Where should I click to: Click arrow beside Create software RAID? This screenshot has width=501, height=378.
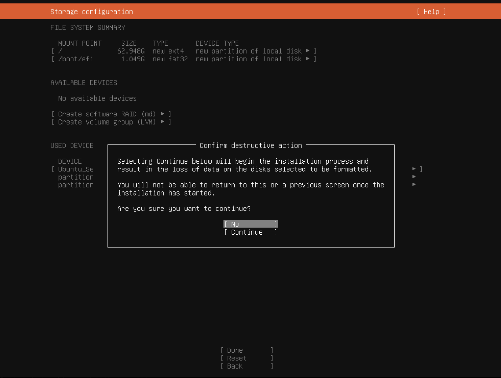coord(162,114)
